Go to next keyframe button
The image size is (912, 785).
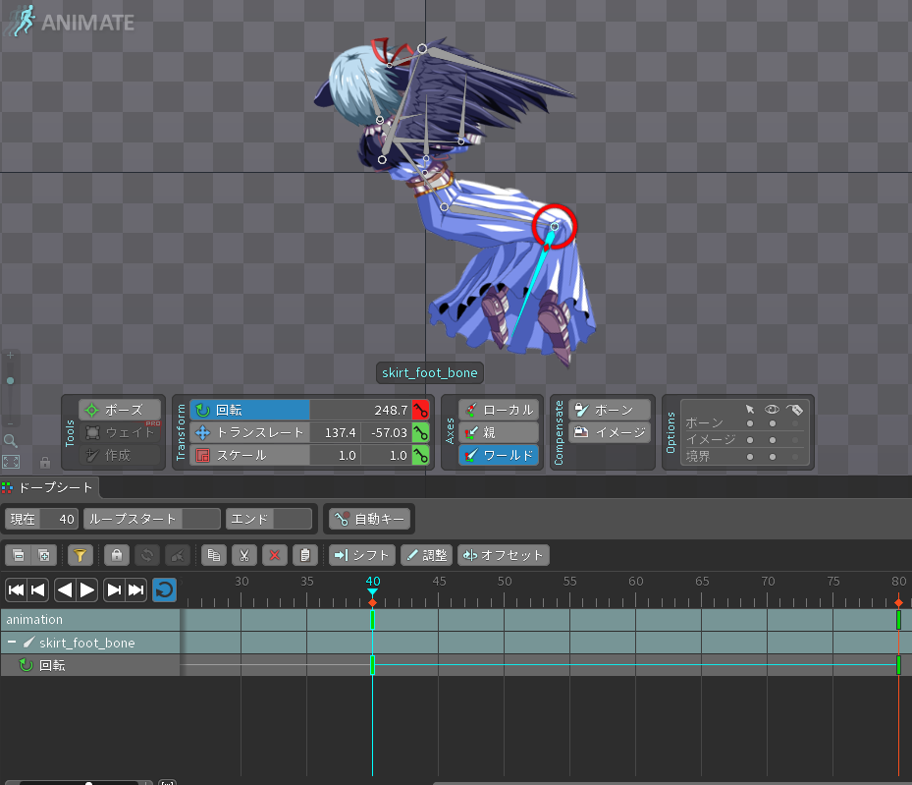(114, 590)
